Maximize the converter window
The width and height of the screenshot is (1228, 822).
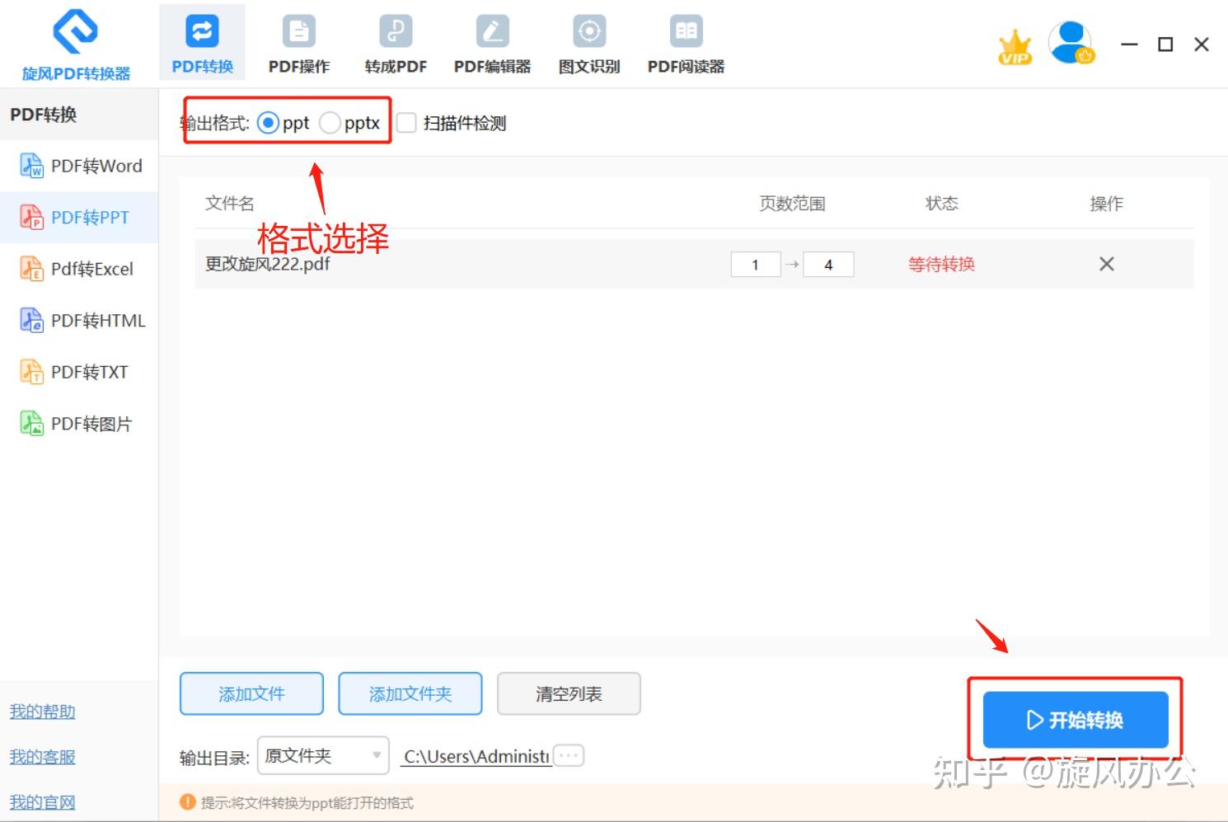click(1165, 44)
